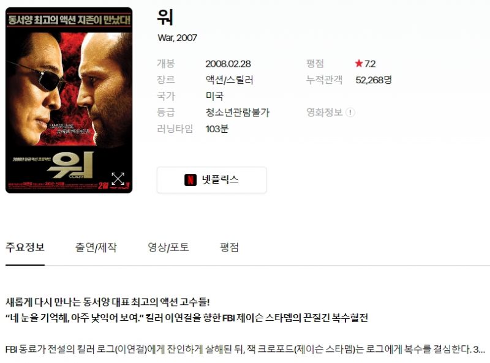
Task: Click the red Netflix N logo
Action: point(190,180)
